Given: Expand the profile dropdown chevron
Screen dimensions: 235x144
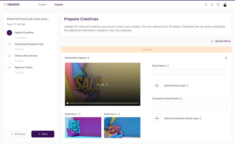Looking at the screenshot, I should pos(230,4).
